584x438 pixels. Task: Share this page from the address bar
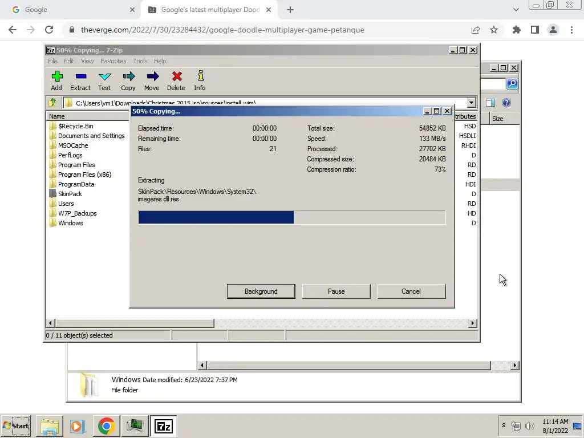coord(476,30)
